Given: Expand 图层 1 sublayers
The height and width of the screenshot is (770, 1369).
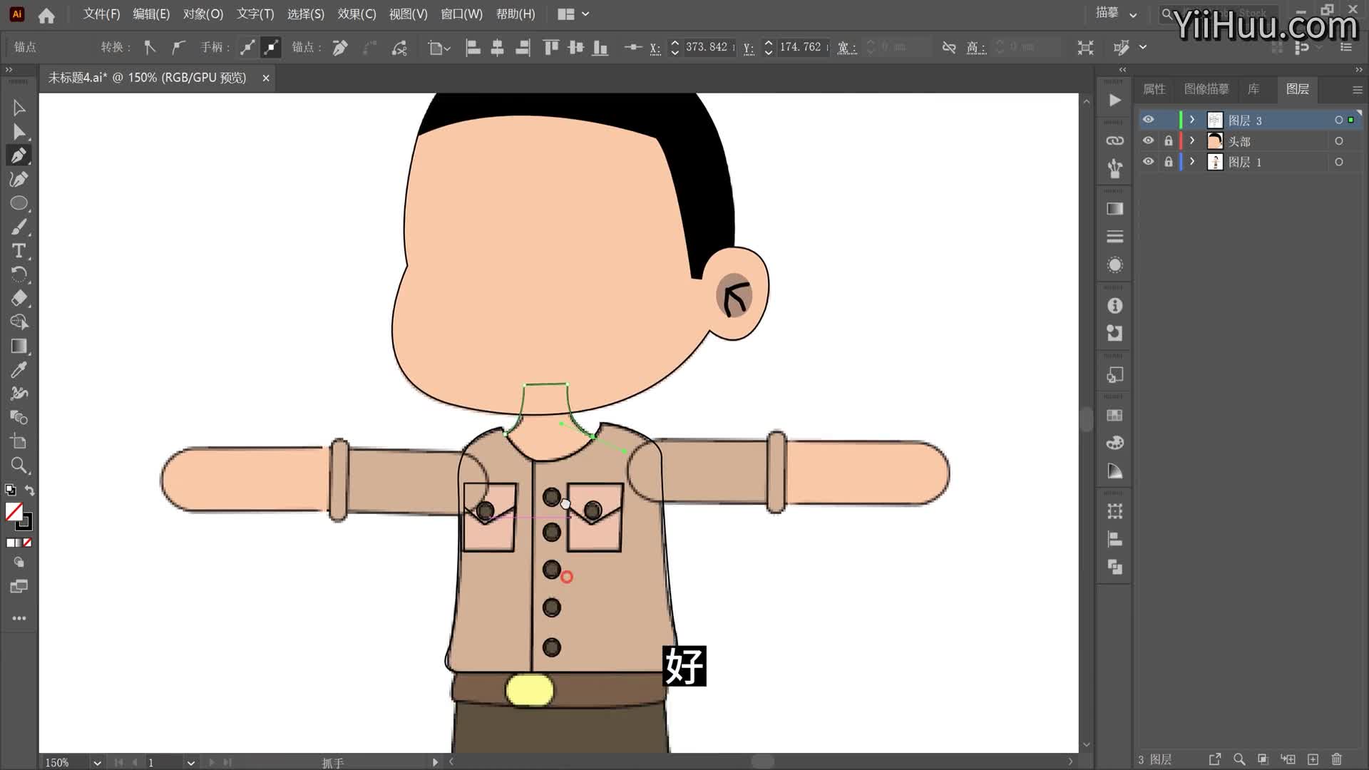Looking at the screenshot, I should click(x=1192, y=162).
